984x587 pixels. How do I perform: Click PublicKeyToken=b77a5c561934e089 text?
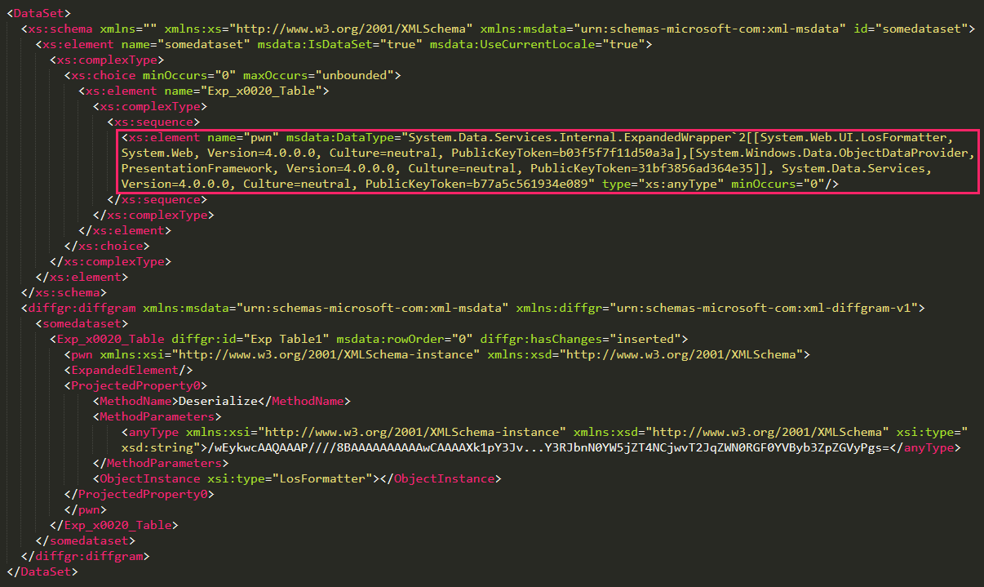(476, 184)
